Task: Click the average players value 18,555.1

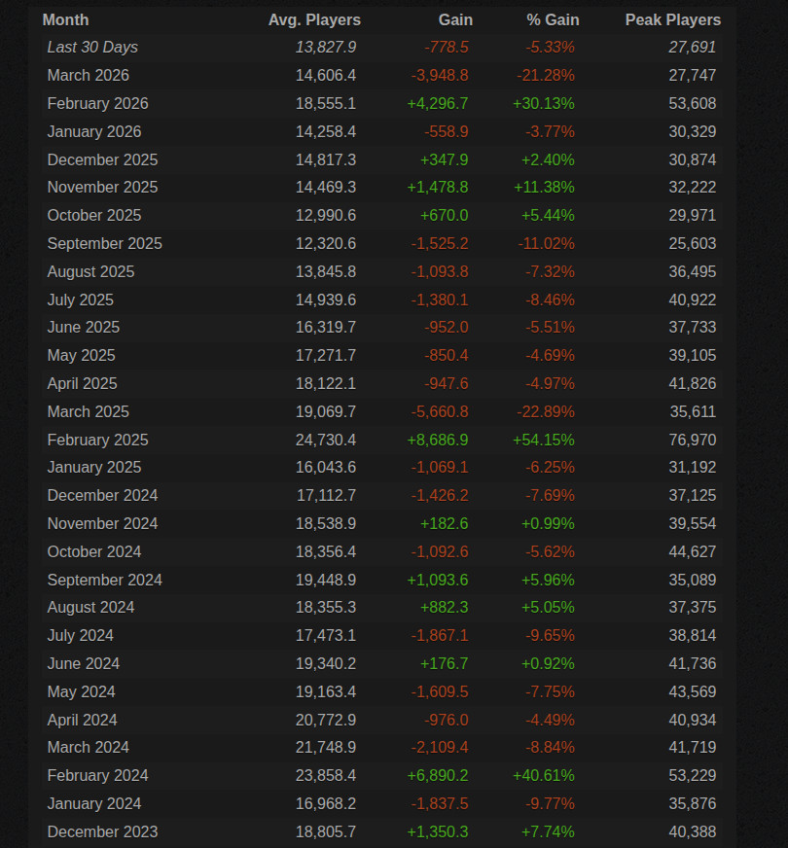Action: click(x=326, y=104)
